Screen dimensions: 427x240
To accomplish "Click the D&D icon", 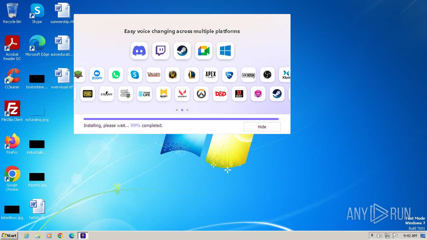I will coord(220,94).
